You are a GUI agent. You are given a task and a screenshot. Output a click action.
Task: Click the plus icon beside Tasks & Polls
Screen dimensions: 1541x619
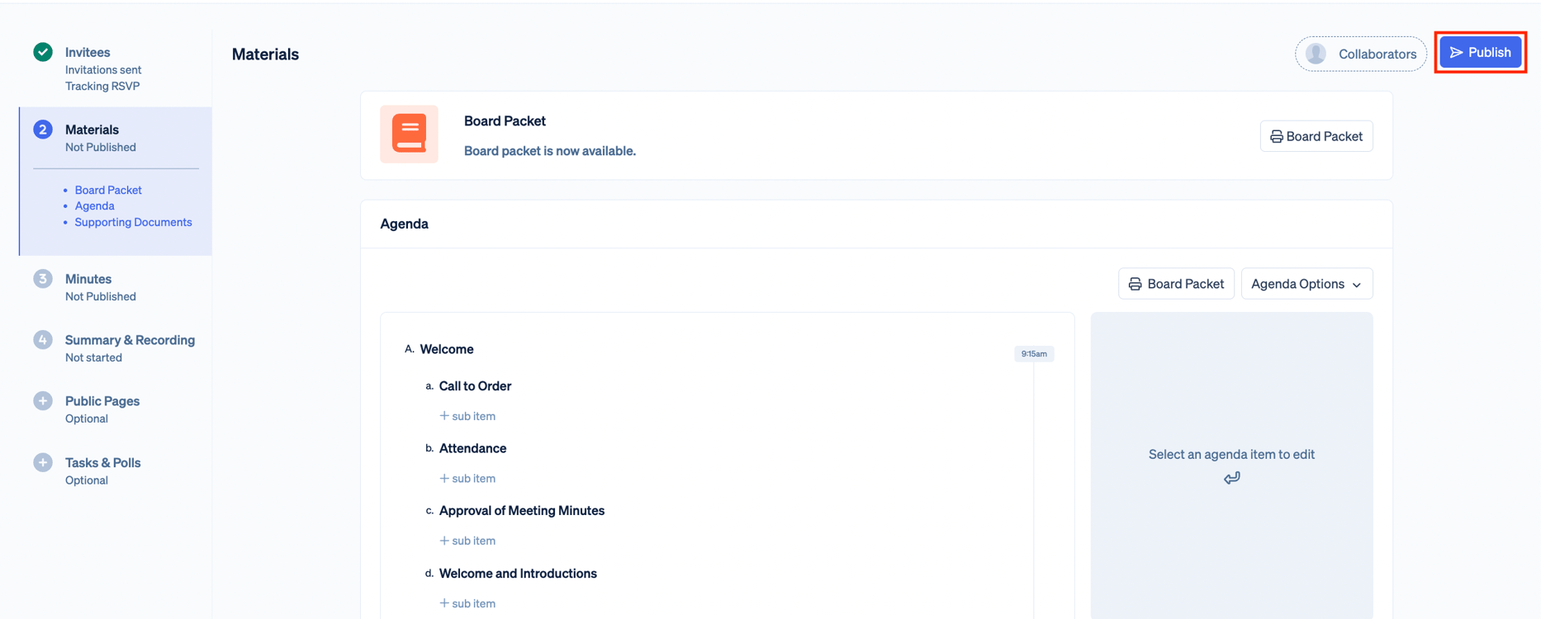tap(43, 463)
